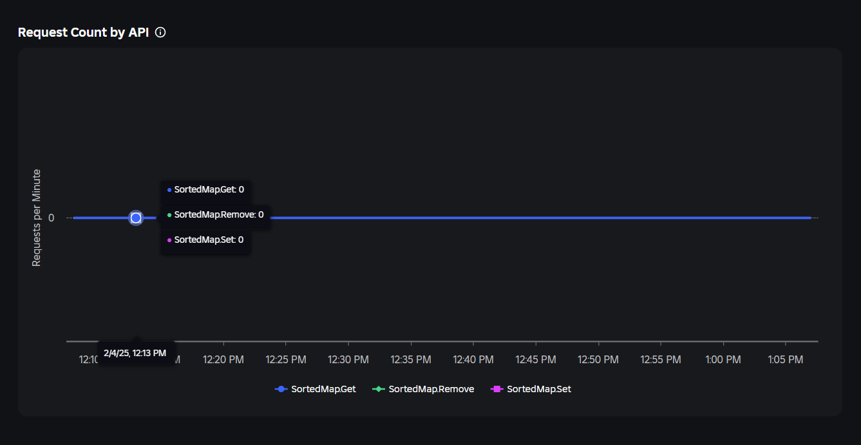Click the 2/4/25, 12:13 PM tooltip

(135, 353)
